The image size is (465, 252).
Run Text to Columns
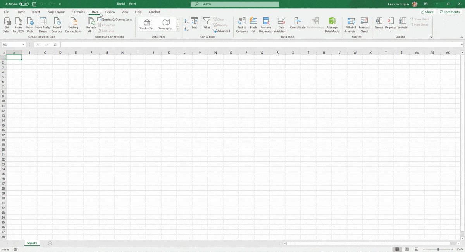point(242,25)
